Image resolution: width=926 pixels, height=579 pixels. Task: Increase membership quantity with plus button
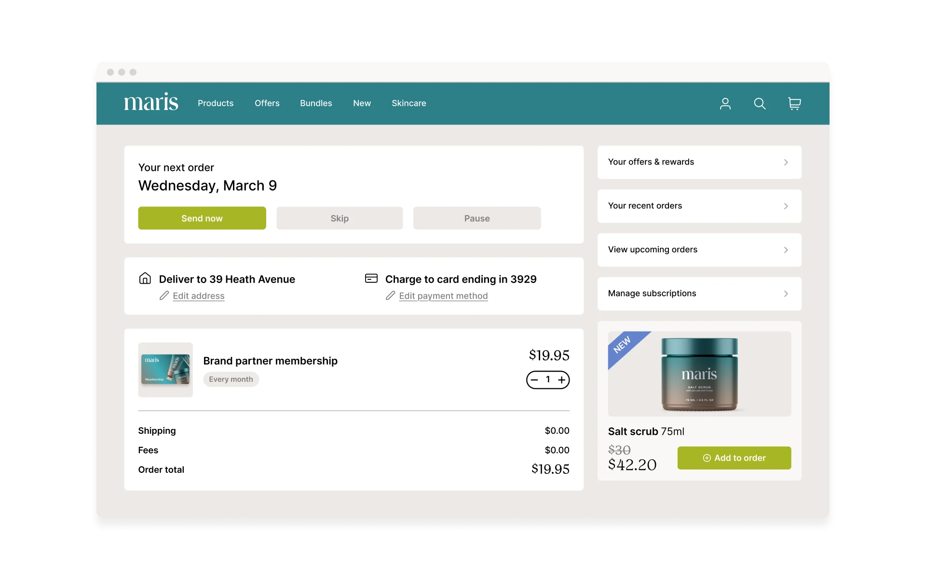562,380
